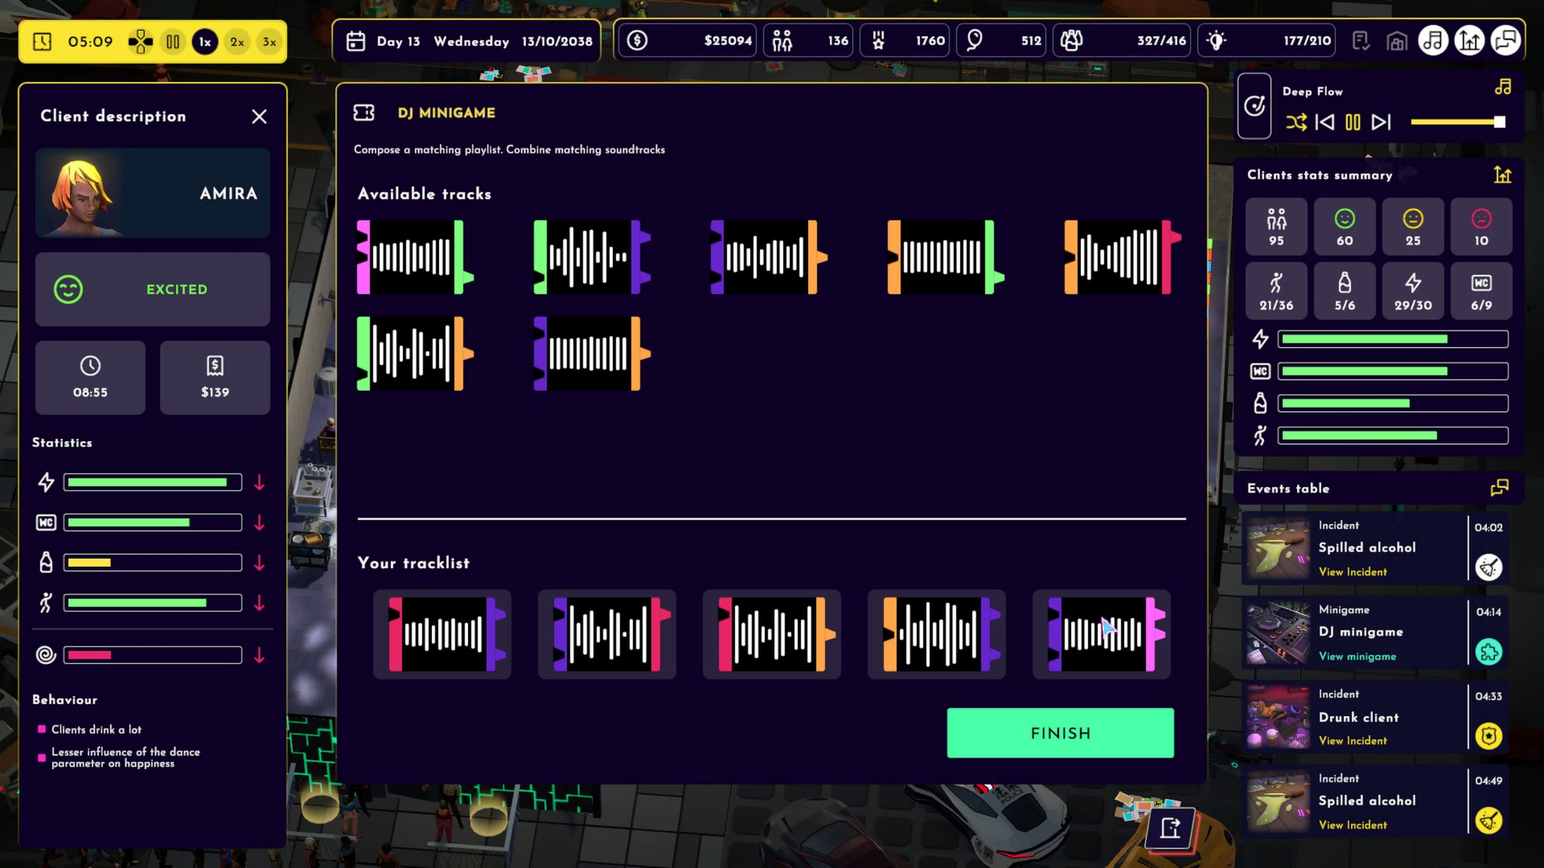Image resolution: width=1544 pixels, height=868 pixels.
Task: Go to previous music track
Action: [1324, 122]
